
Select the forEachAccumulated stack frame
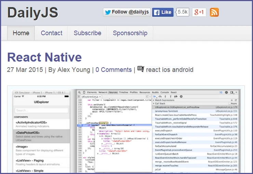(x=196, y=146)
